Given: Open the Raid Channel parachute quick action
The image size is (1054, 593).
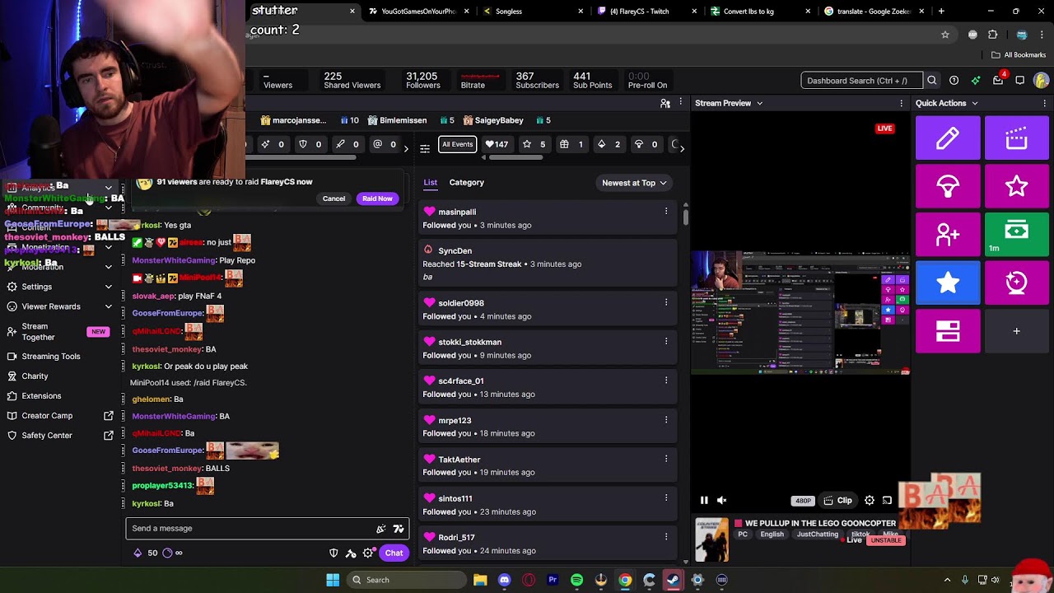Looking at the screenshot, I should tap(948, 186).
